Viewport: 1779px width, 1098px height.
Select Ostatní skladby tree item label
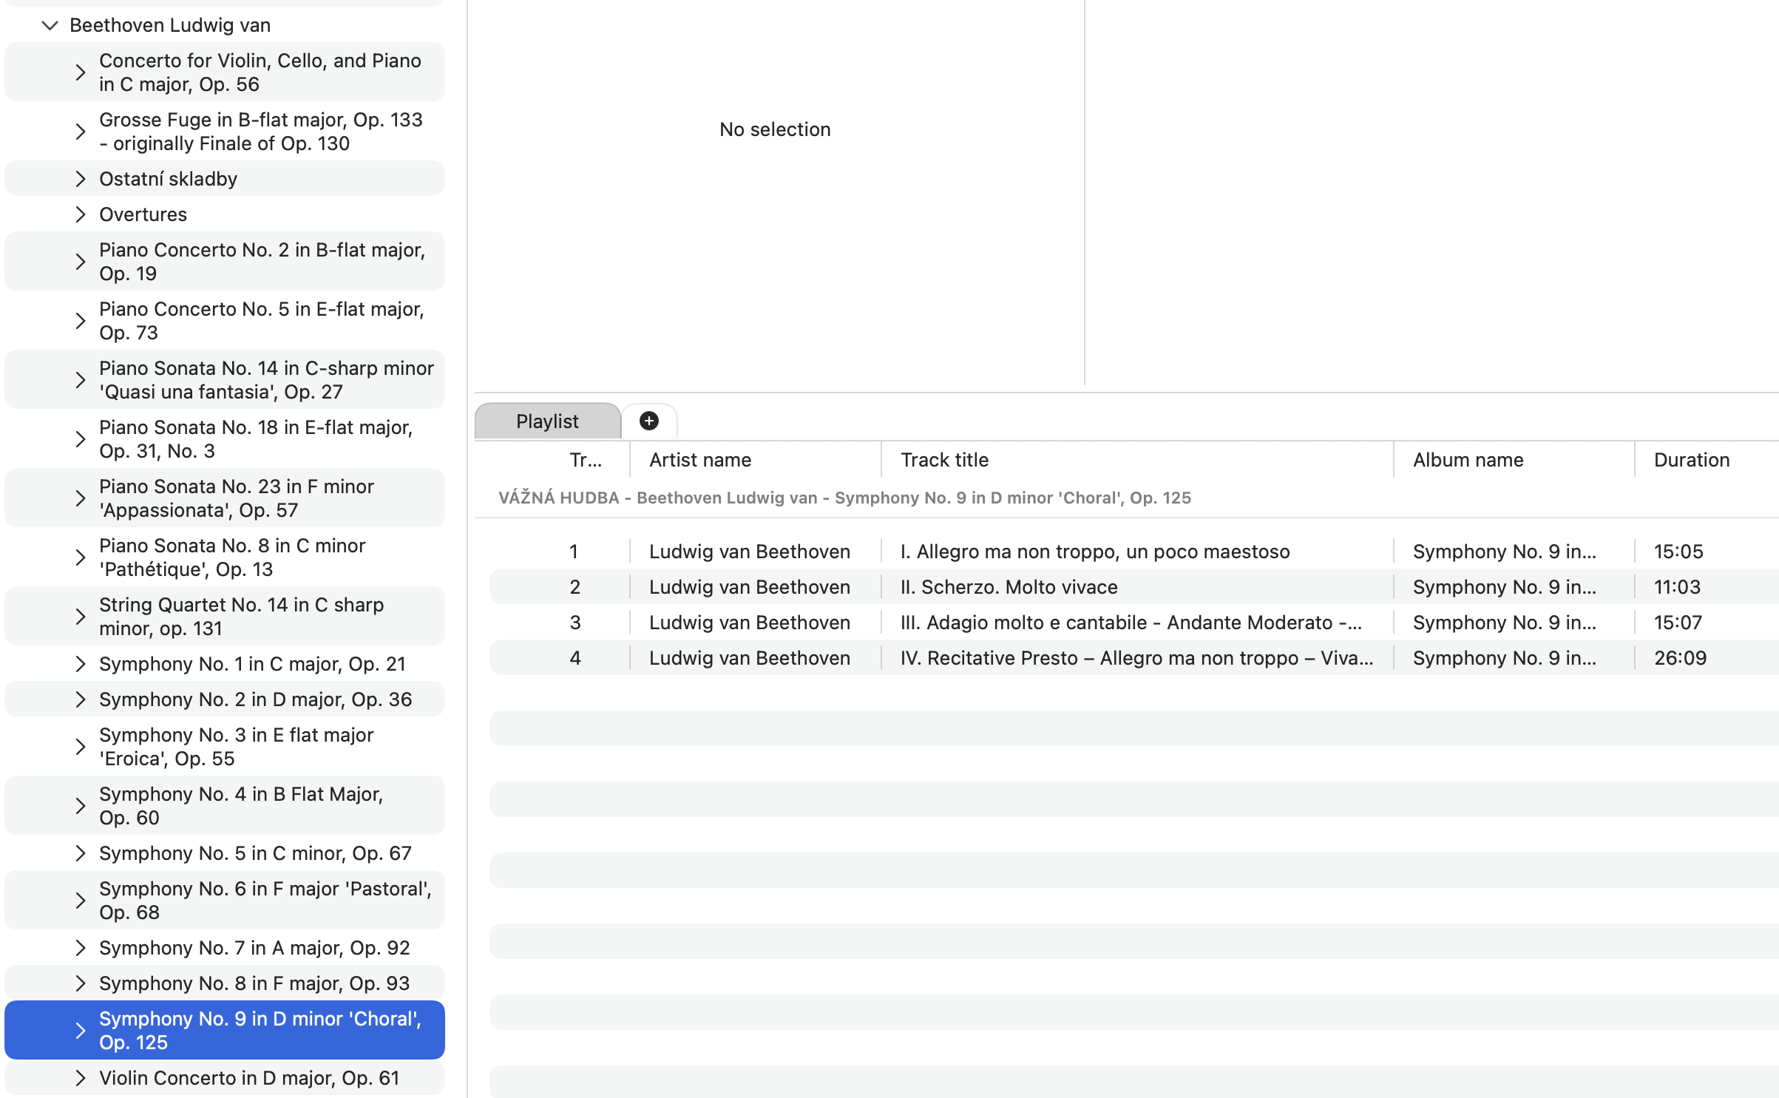pyautogui.click(x=168, y=179)
